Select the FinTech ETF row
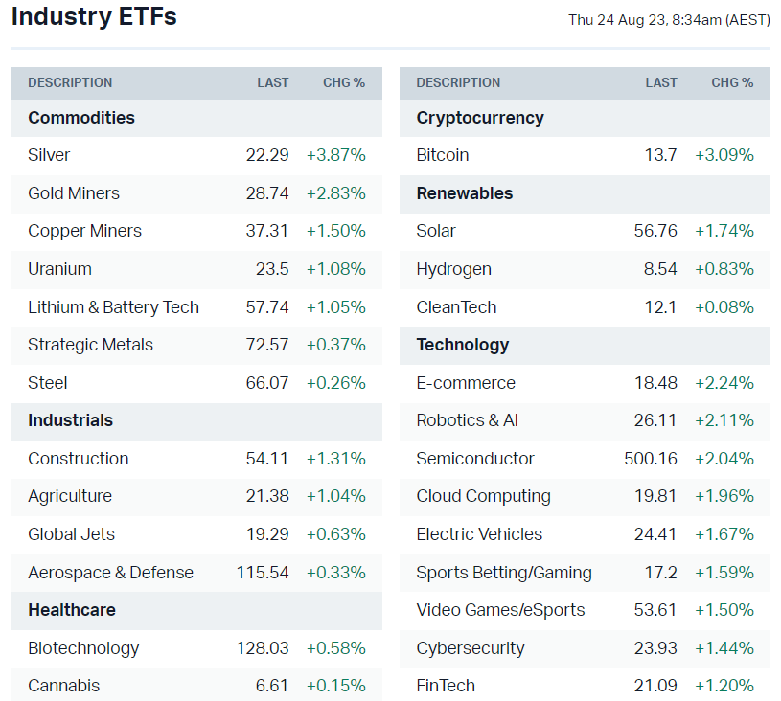Screen dimensions: 781x701 (446, 686)
